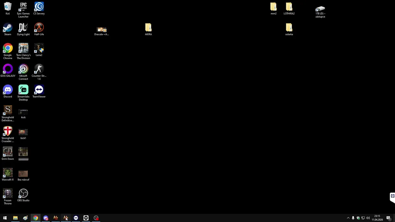Switch to Google Chrome in the taskbar
Viewport: 395px width, 222px height.
pyautogui.click(x=35, y=218)
